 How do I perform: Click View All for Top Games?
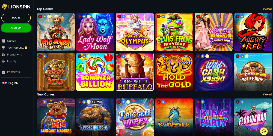click(x=267, y=9)
